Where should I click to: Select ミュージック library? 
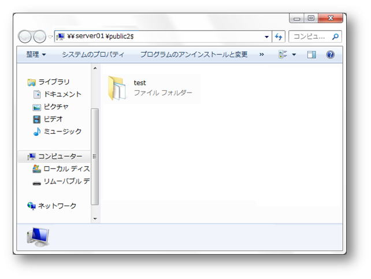click(x=63, y=131)
